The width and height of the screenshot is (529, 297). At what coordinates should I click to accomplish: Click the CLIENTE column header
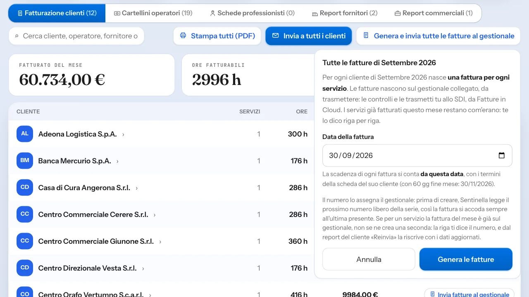point(28,112)
